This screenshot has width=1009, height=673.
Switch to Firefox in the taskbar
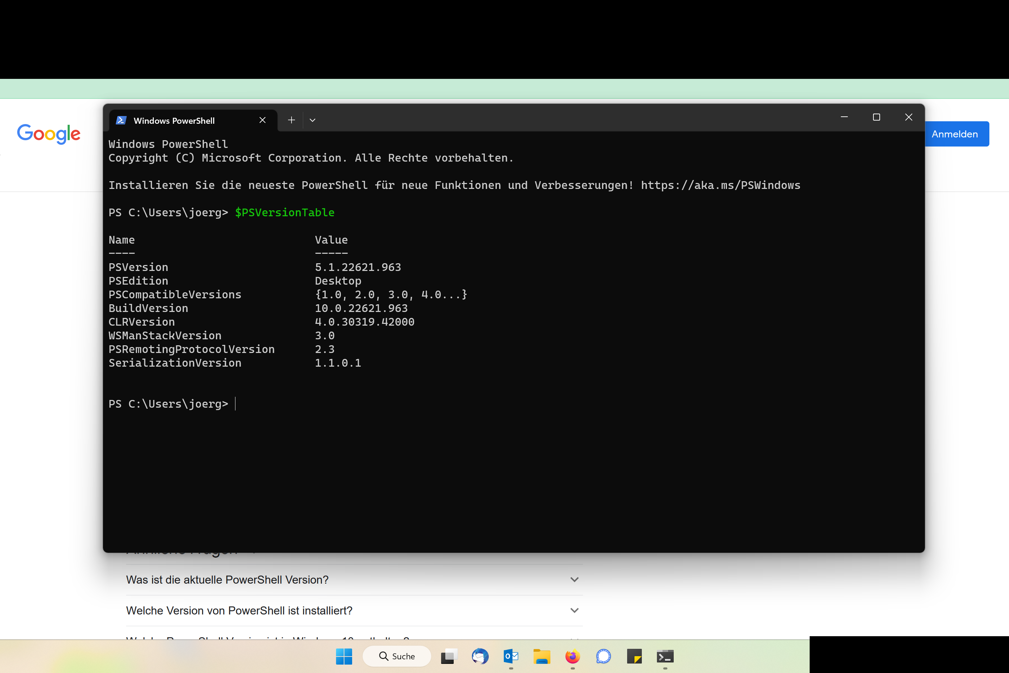coord(573,656)
